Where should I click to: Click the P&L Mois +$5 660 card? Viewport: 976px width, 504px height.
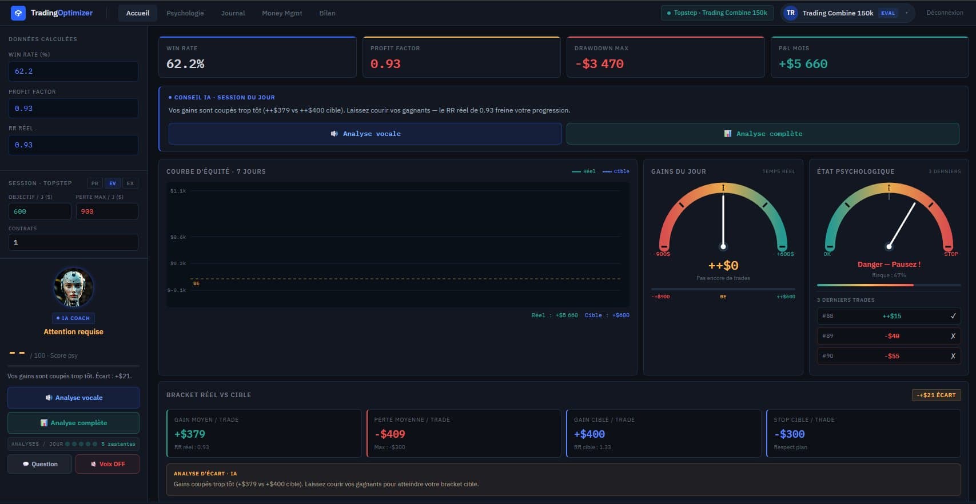point(870,57)
